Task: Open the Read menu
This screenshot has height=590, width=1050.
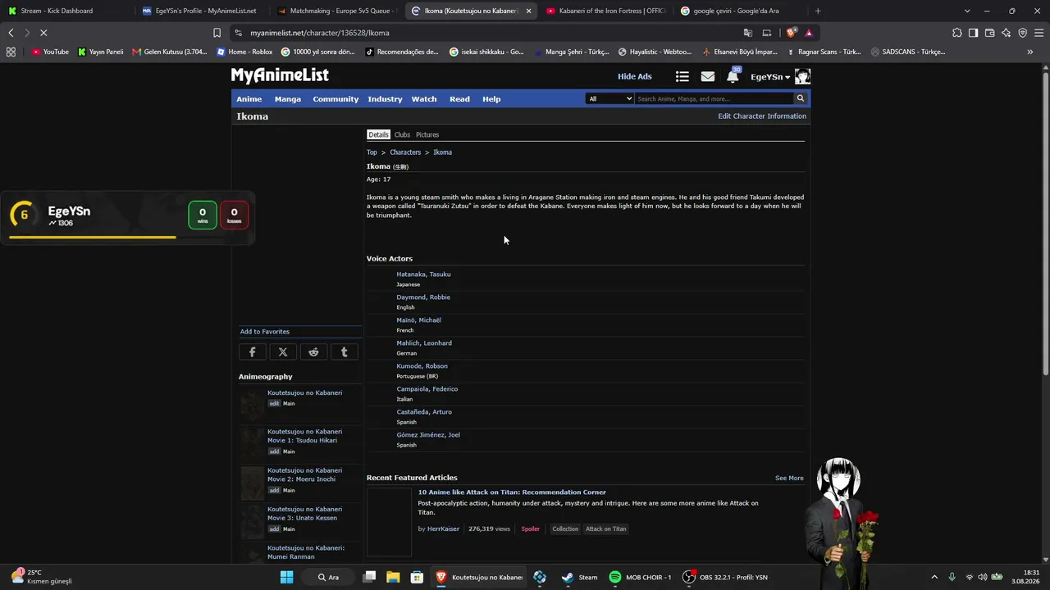Action: coord(459,99)
